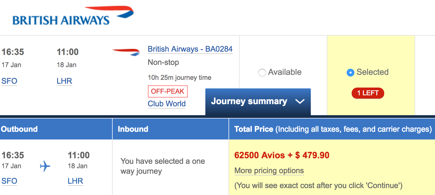The image size is (435, 195).
Task: Click the Inbound column header
Action: (x=133, y=129)
